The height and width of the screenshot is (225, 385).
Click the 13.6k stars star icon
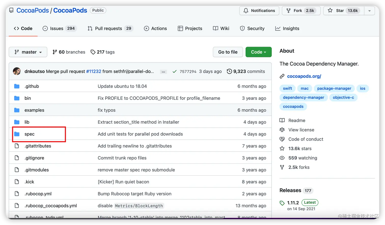click(x=282, y=149)
